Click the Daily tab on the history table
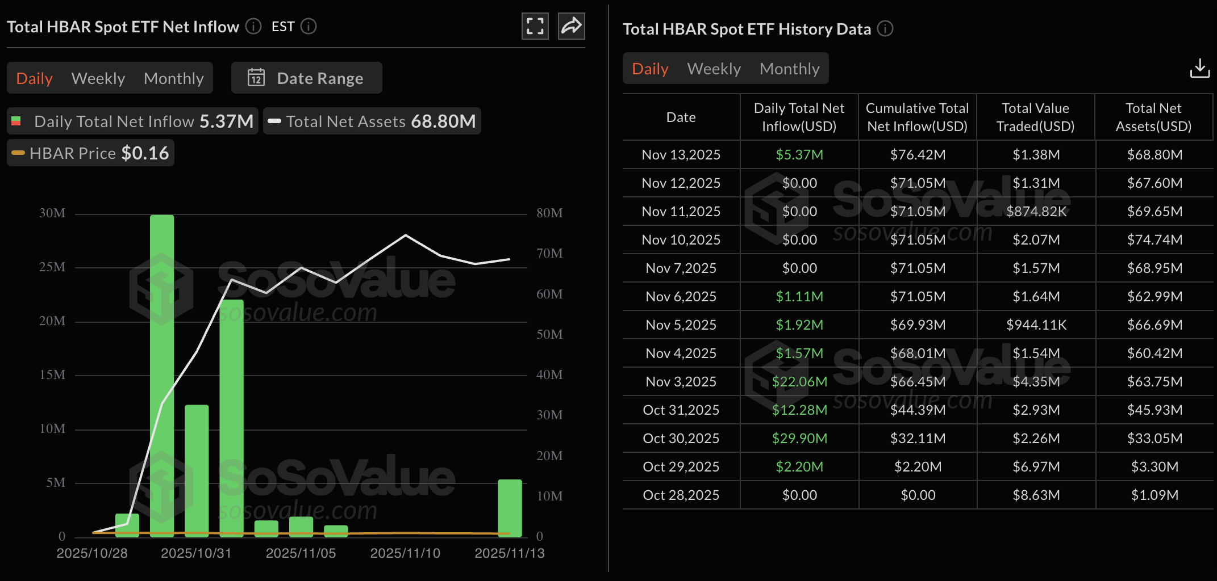1217x581 pixels. coord(649,68)
